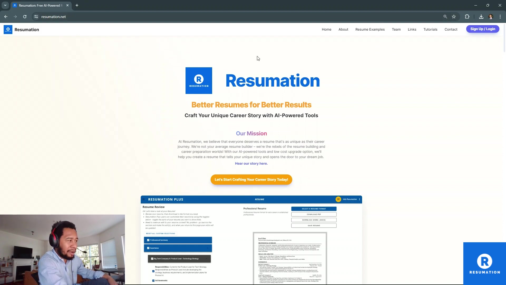Click the 'Our Mission' heading
506x285 pixels.
tap(251, 134)
